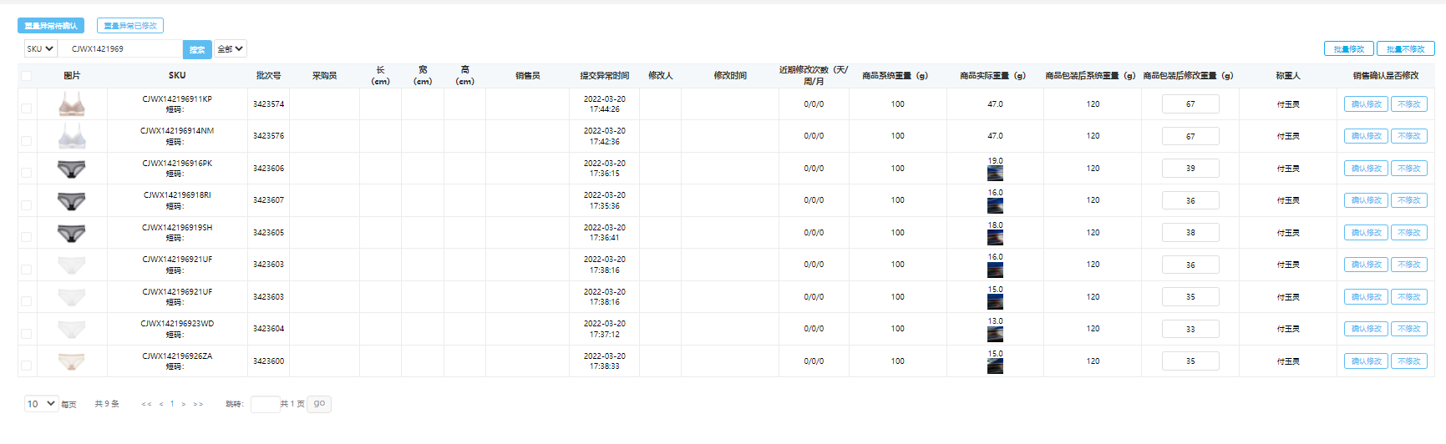Check the row checkbox for CJWX142196911KP
This screenshot has height=444, width=1446.
[x=27, y=108]
